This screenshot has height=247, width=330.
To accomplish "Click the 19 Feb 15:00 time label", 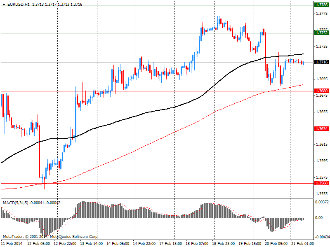I will pos(250,243).
